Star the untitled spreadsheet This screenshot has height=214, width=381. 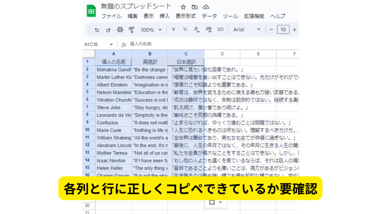[x=183, y=7]
